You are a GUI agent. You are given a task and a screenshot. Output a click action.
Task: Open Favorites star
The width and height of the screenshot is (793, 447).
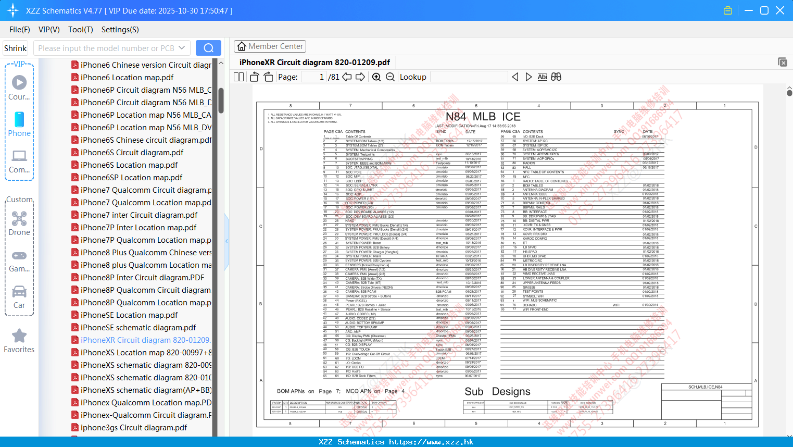coord(19,341)
